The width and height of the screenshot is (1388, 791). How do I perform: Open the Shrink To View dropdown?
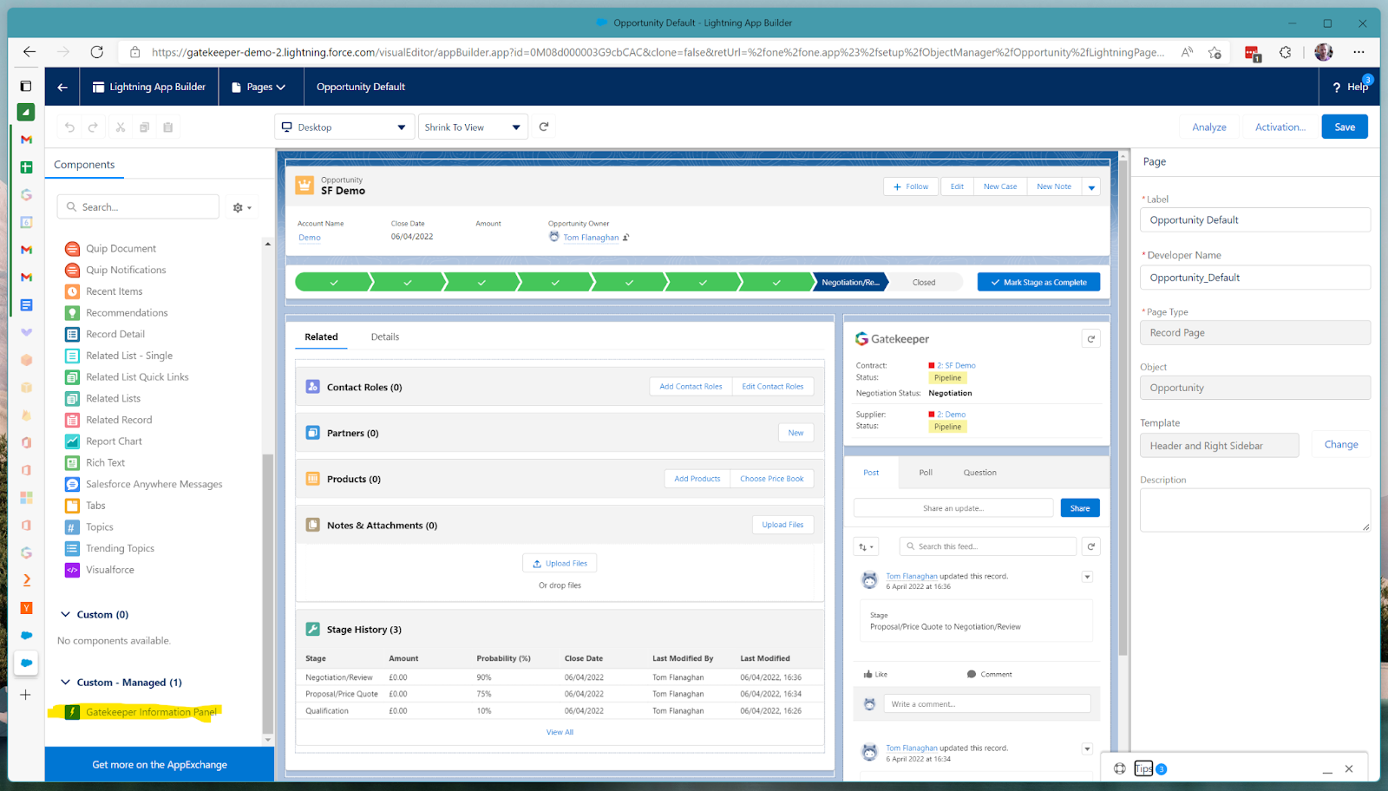click(x=473, y=127)
